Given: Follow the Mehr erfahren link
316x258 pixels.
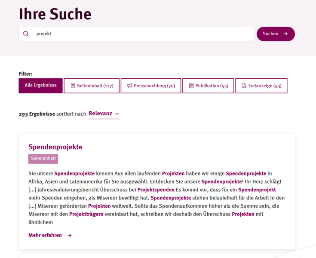Looking at the screenshot, I should (45, 236).
